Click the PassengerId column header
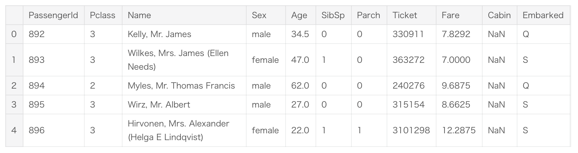Screen dimensions: 578x153 coord(53,15)
